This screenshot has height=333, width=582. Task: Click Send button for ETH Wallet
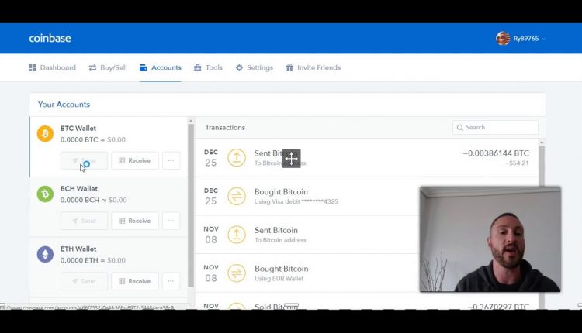tap(84, 281)
